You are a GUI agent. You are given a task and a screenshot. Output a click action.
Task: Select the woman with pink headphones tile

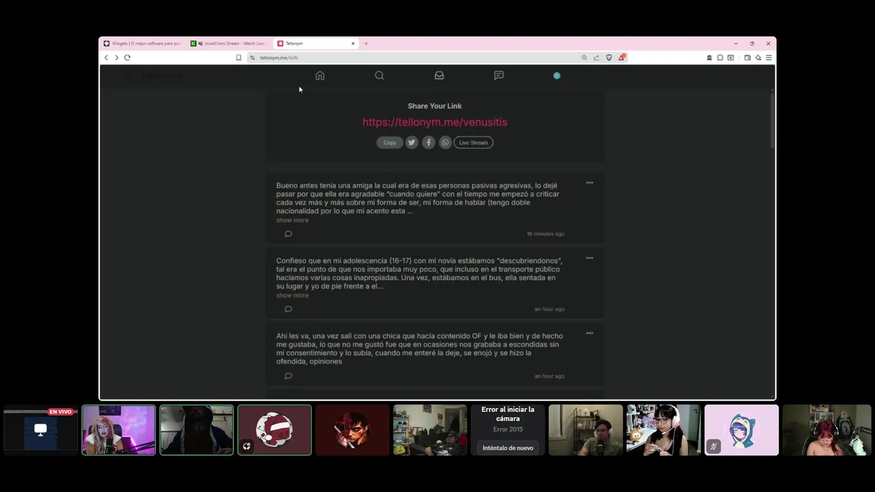point(664,430)
